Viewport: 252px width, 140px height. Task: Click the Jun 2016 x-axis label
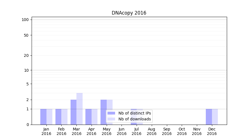click(x=122, y=131)
